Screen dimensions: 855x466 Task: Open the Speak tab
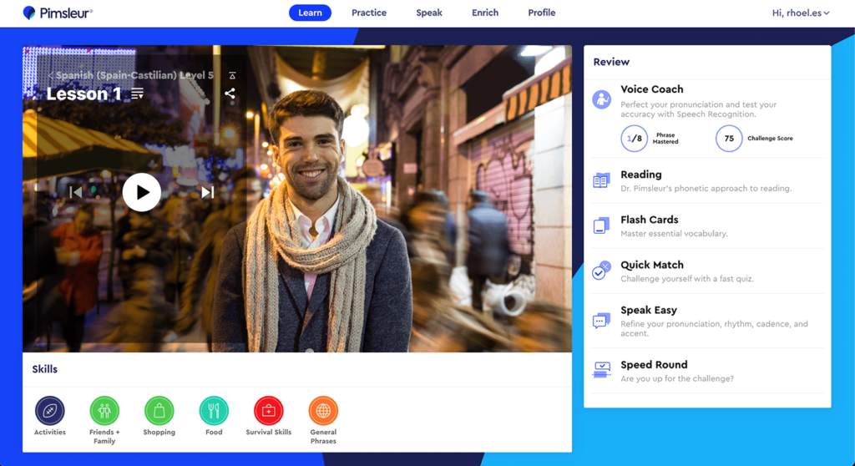429,13
